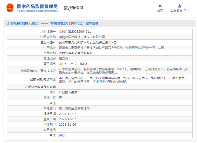This screenshot has height=143, width=197.
Task: Click the 变更情况 label
Action: tap(49, 130)
